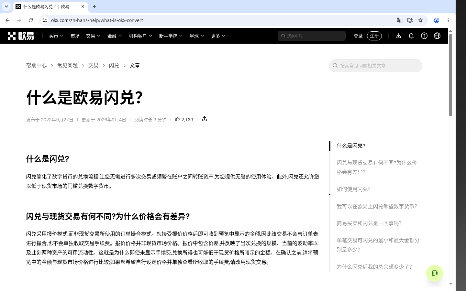Screen dimensions: 466x291
Task: Expand the 更多 dropdown menu
Action: tap(218, 36)
